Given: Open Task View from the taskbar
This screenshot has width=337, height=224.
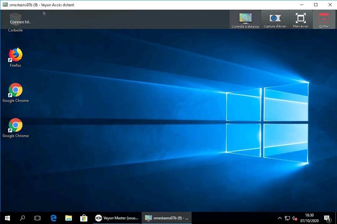Looking at the screenshot, I should (x=37, y=218).
